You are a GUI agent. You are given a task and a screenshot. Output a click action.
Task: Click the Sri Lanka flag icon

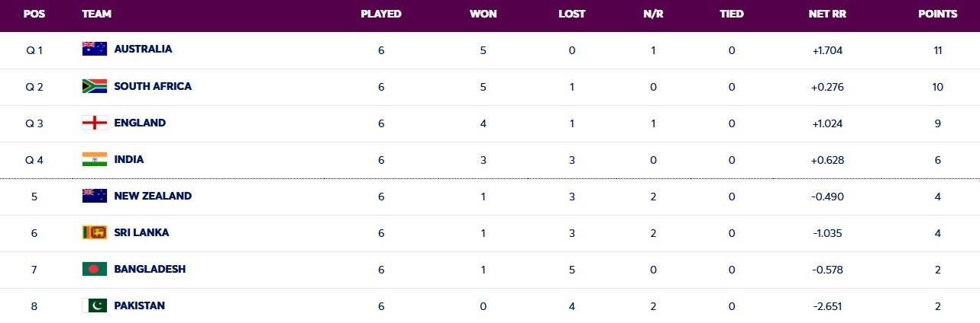tap(94, 232)
